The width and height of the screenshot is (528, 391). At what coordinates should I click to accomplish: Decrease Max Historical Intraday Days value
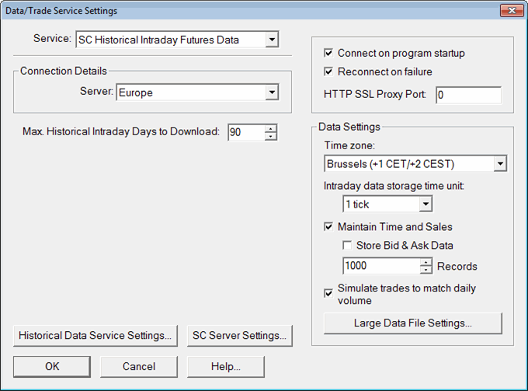pyautogui.click(x=270, y=137)
